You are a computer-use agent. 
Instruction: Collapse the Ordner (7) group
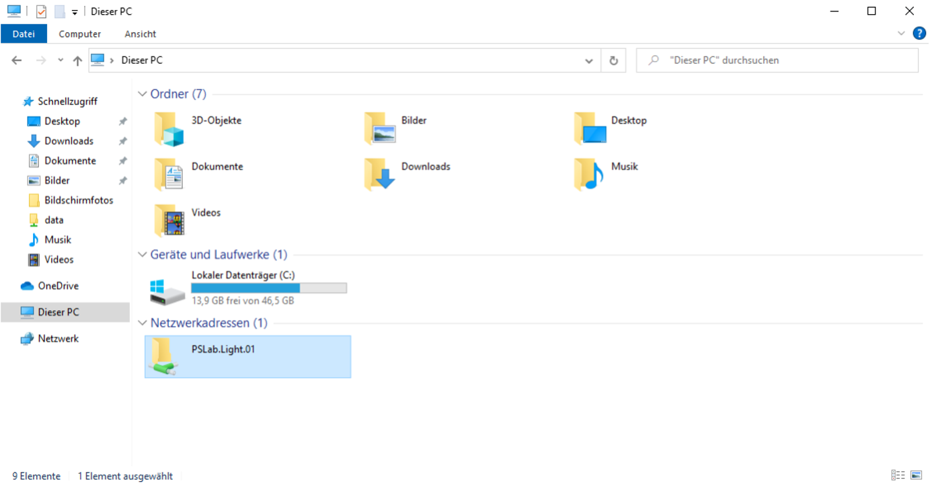click(x=142, y=94)
